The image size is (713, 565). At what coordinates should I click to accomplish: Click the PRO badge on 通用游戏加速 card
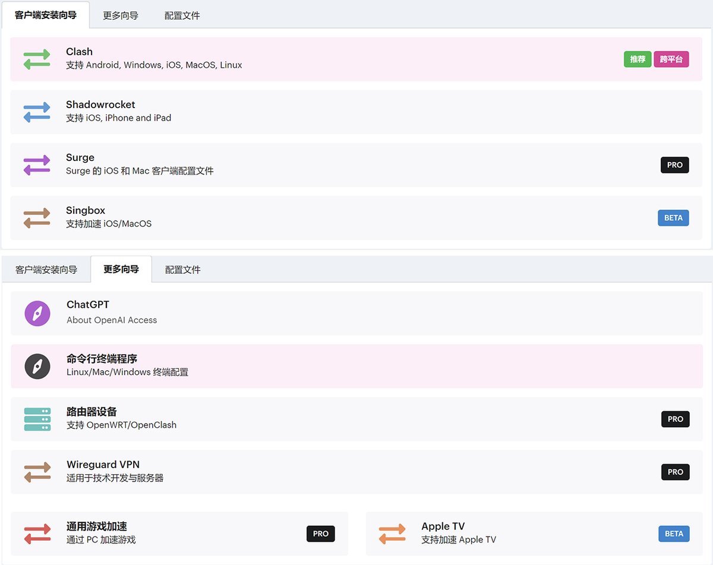(x=321, y=534)
